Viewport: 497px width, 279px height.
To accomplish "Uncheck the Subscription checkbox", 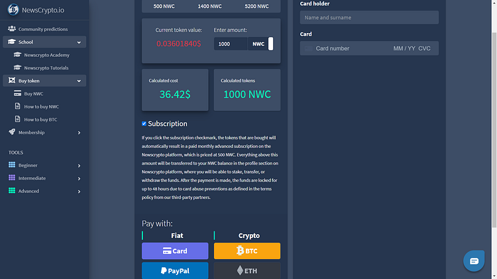I will 144,124.
